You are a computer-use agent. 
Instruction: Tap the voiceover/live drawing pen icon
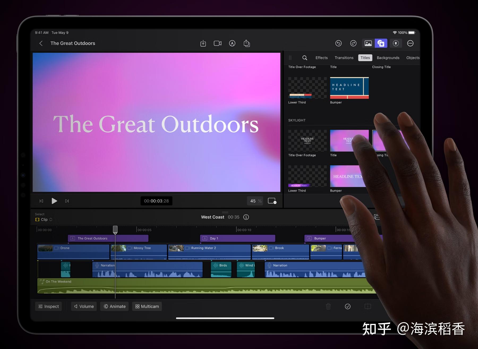232,43
